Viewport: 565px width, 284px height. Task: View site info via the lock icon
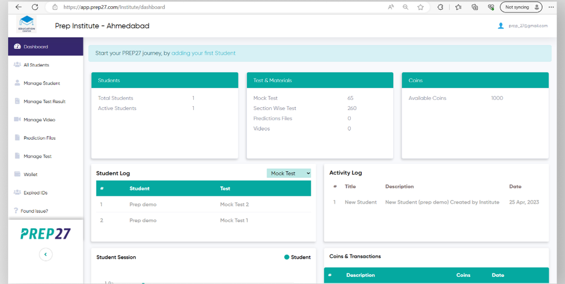pos(55,7)
